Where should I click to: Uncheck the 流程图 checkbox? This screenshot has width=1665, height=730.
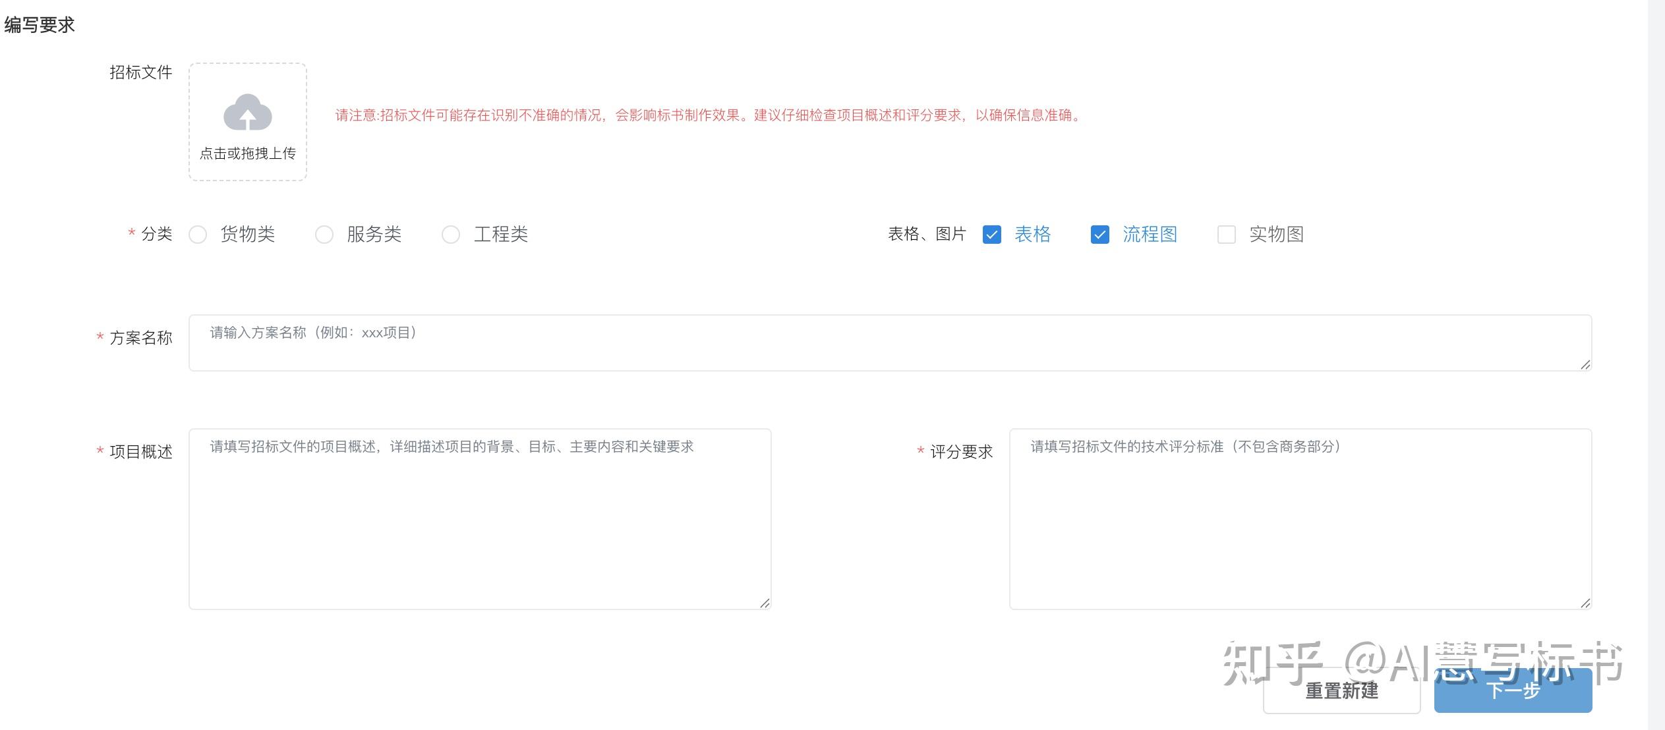click(1100, 235)
